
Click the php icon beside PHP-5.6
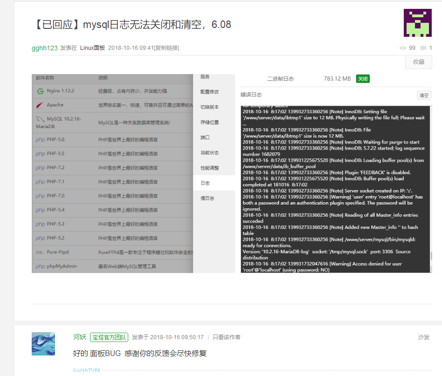(x=40, y=140)
